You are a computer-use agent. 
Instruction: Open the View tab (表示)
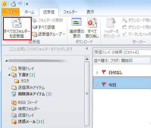pos(90,12)
